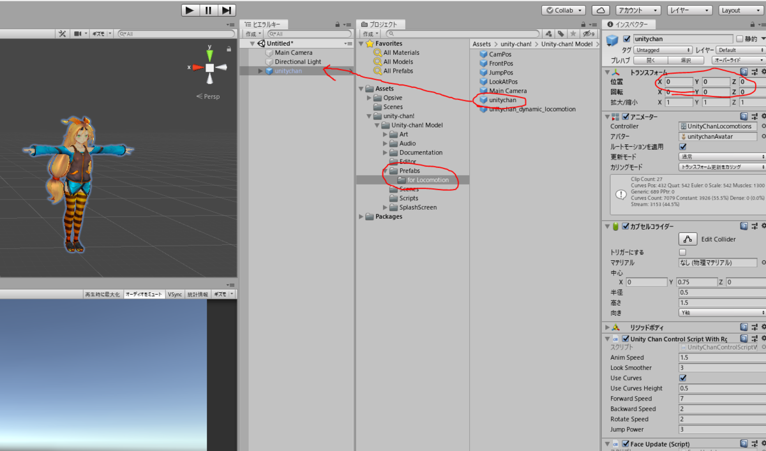This screenshot has height=451, width=766.
Task: Click the unitychan cube icon in Inspector
Action: pyautogui.click(x=612, y=40)
